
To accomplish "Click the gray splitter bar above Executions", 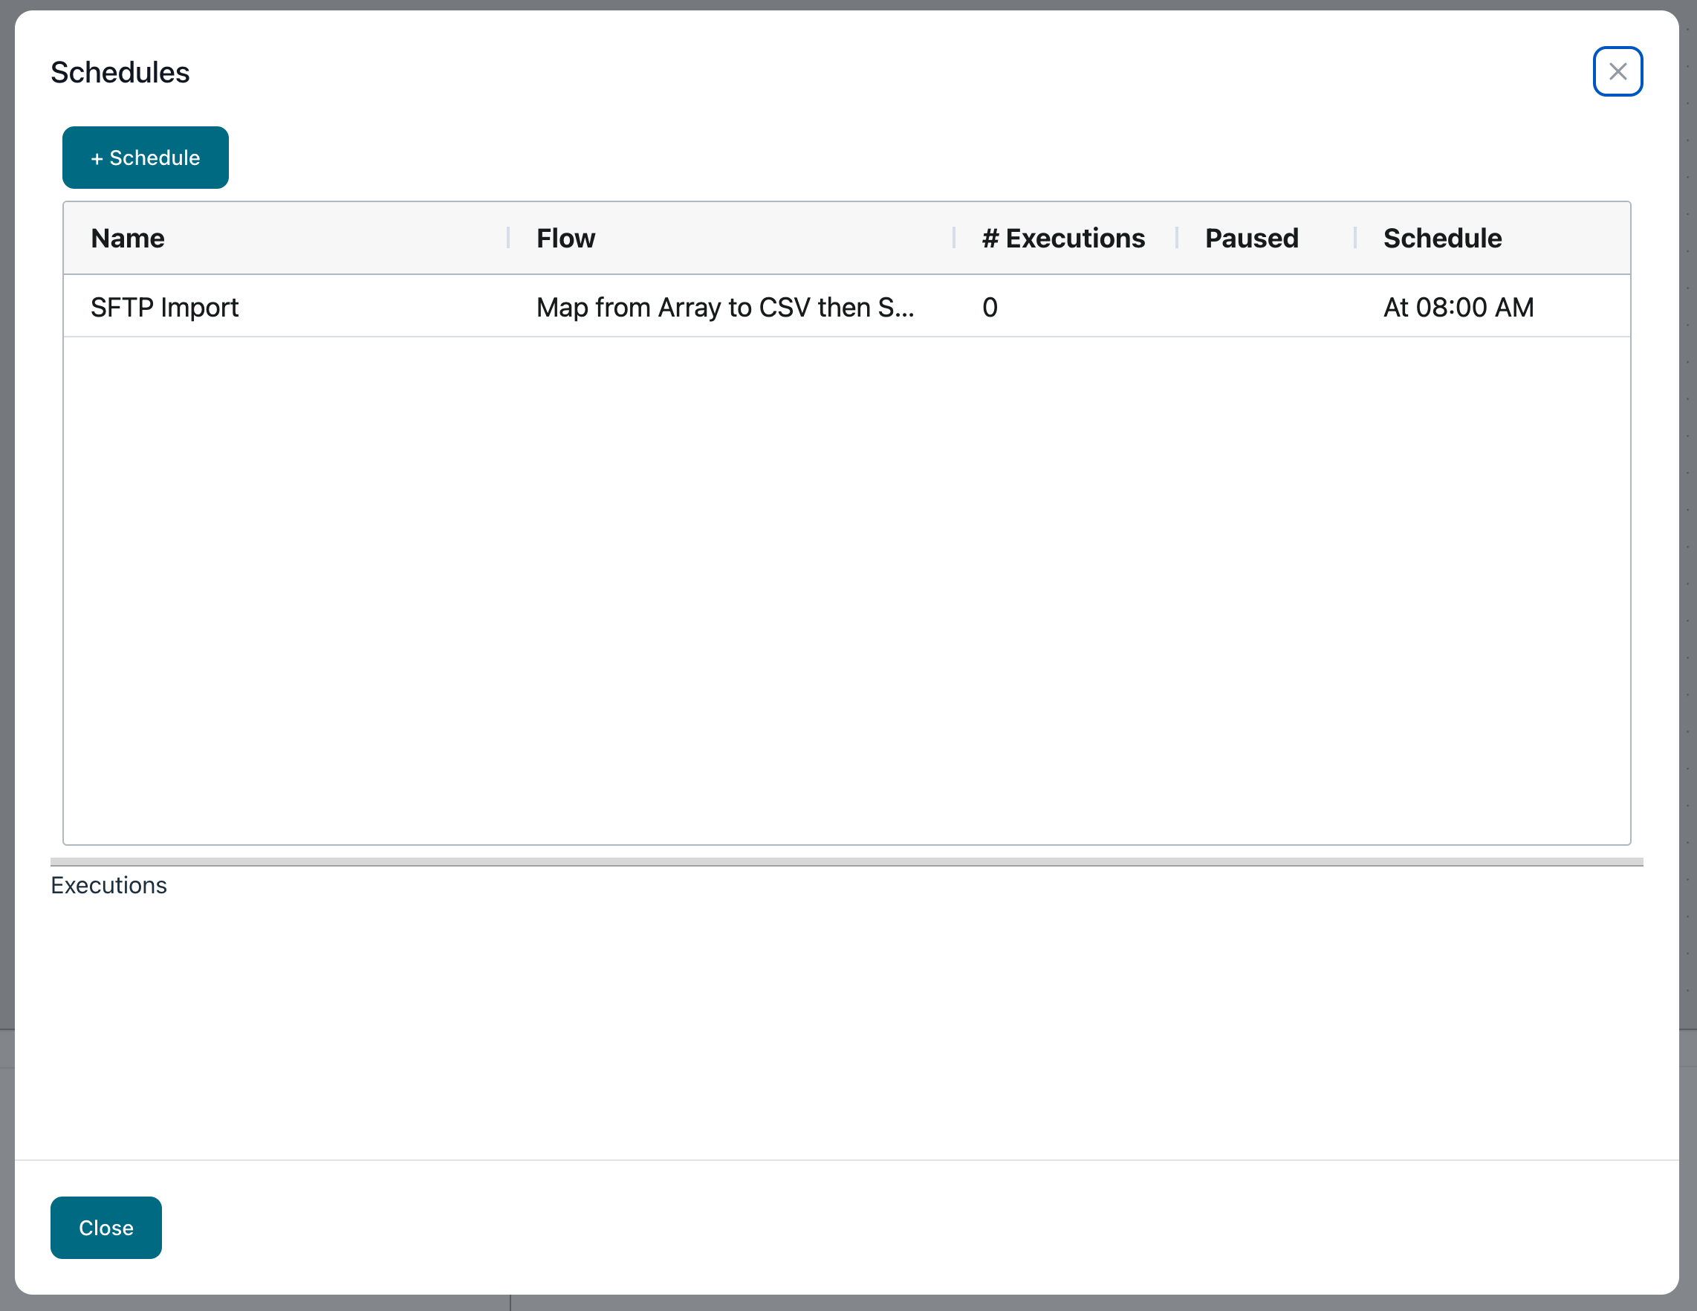I will pos(846,861).
